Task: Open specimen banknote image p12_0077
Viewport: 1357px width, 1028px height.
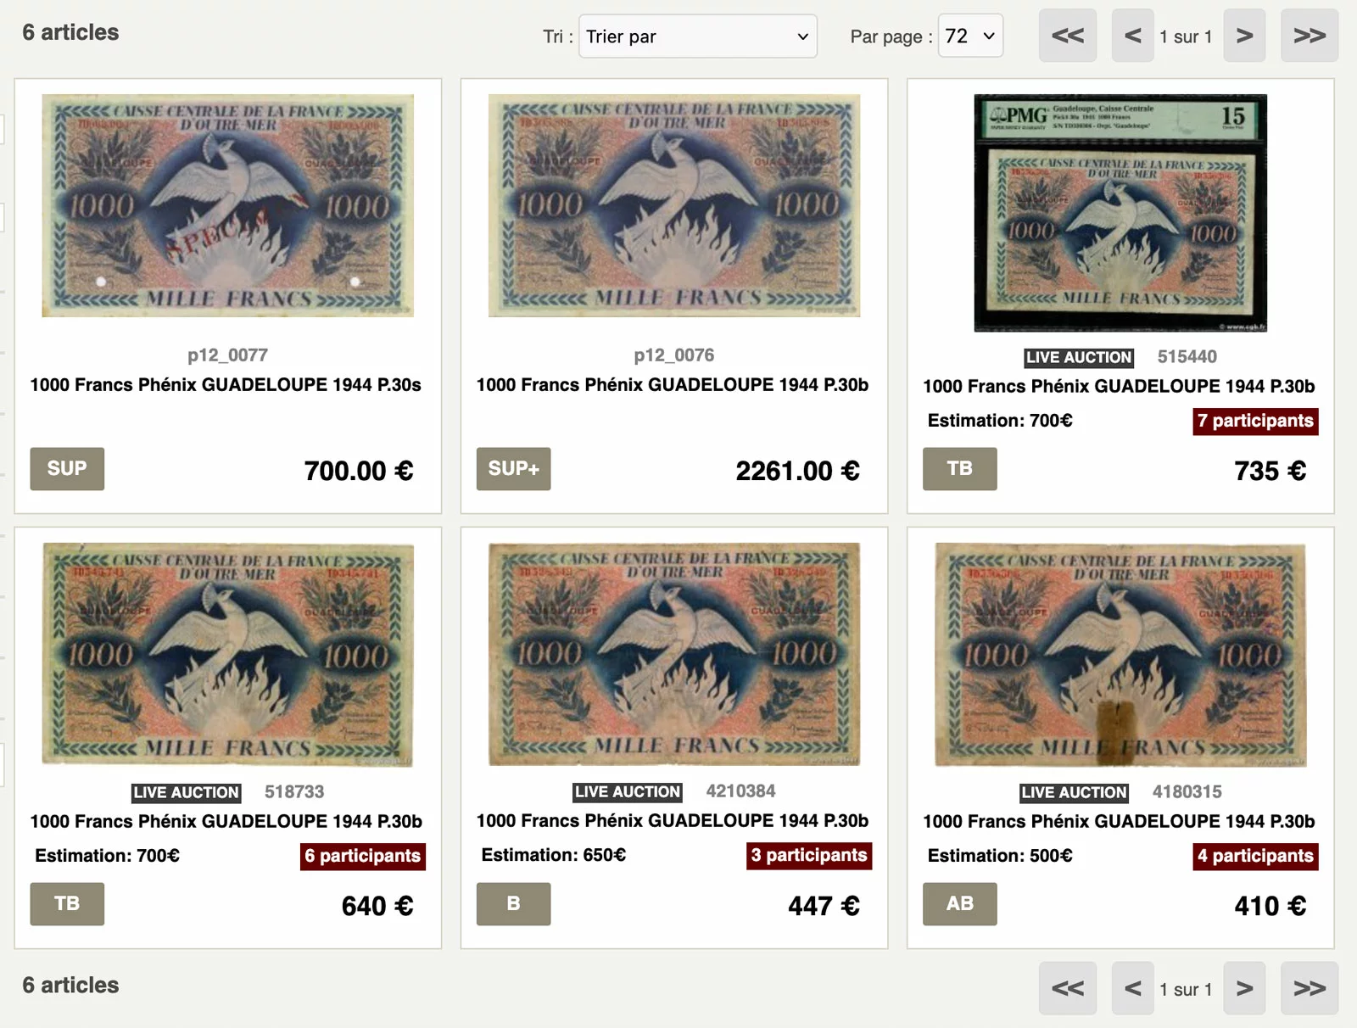Action: pos(227,205)
